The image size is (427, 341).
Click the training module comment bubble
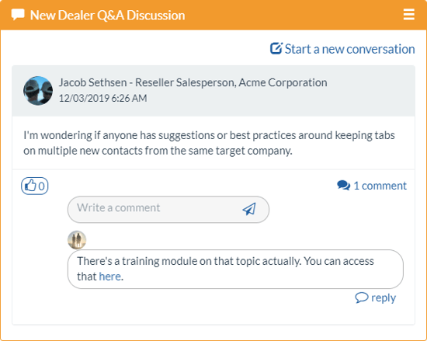coord(235,269)
